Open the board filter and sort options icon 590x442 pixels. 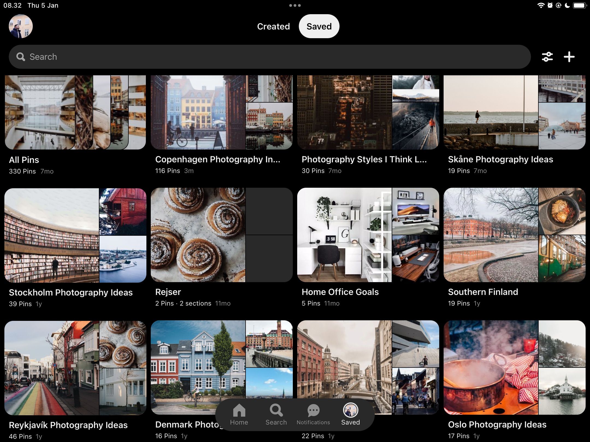(547, 57)
